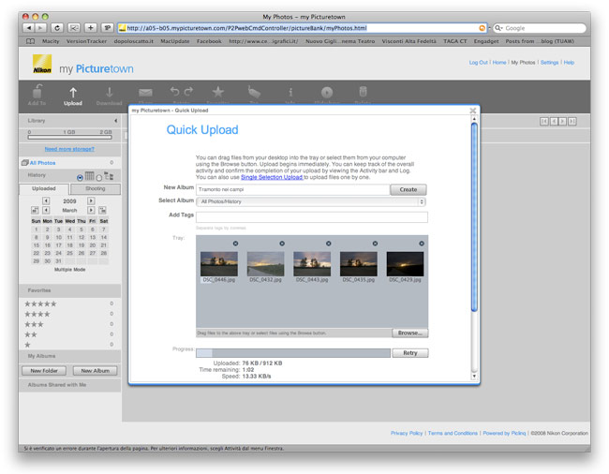Select the tree view radio button
Image resolution: width=609 pixels, height=474 pixels.
pos(98,178)
